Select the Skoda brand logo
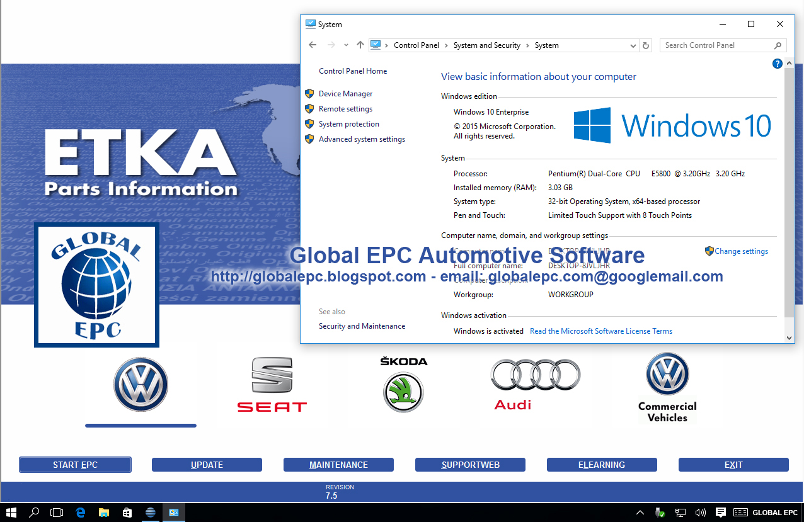Viewport: 804px width, 522px height. pyautogui.click(x=404, y=384)
